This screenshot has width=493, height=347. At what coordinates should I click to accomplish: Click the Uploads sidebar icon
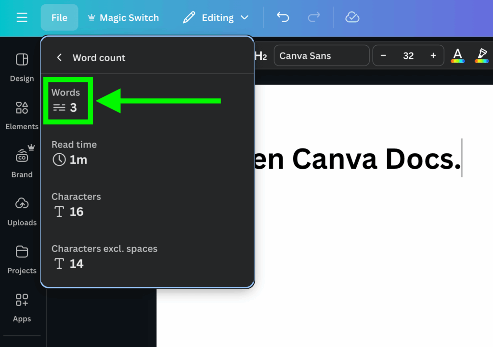click(22, 210)
